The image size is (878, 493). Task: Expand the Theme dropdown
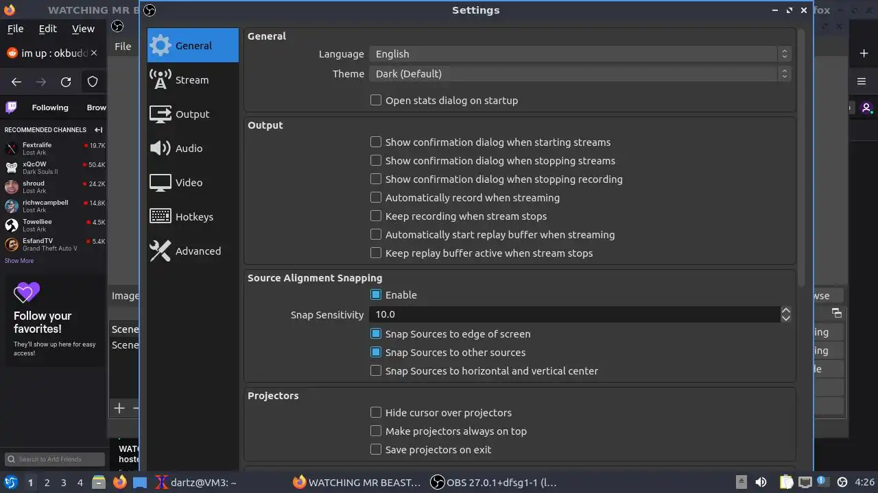580,74
